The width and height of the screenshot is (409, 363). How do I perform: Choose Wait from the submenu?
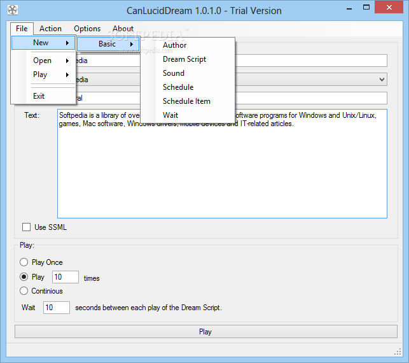pos(188,115)
